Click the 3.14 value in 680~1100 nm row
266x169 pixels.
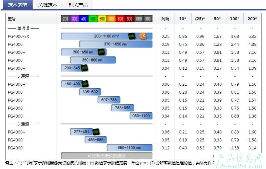(252, 148)
